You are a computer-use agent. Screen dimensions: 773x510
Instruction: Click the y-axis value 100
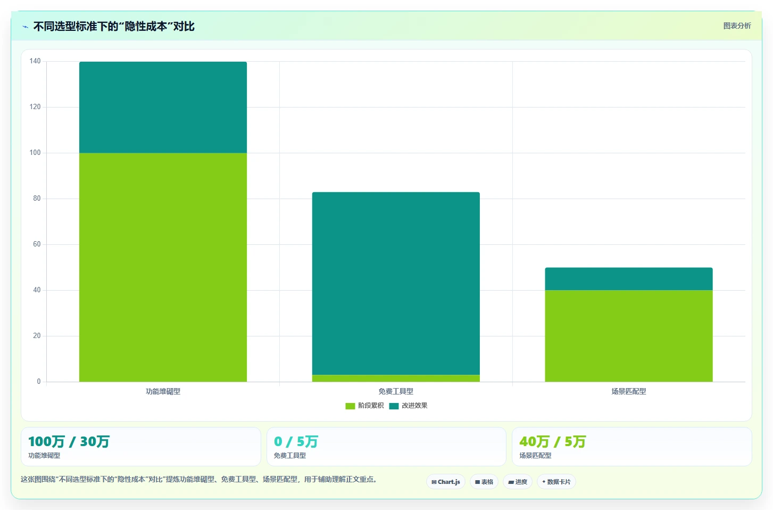pos(35,153)
